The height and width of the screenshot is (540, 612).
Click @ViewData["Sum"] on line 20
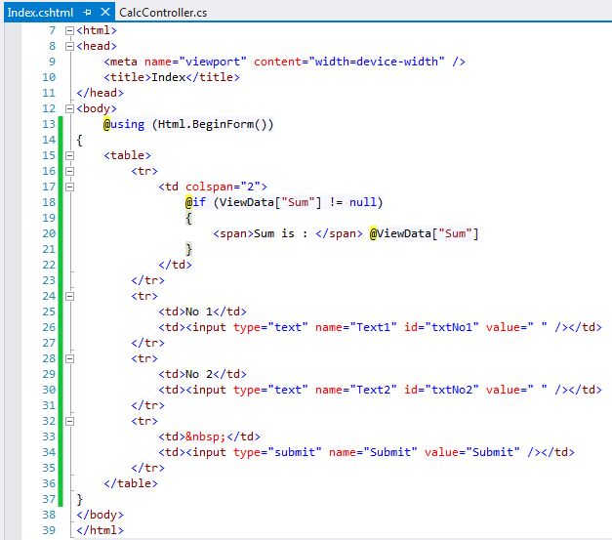[x=424, y=233]
